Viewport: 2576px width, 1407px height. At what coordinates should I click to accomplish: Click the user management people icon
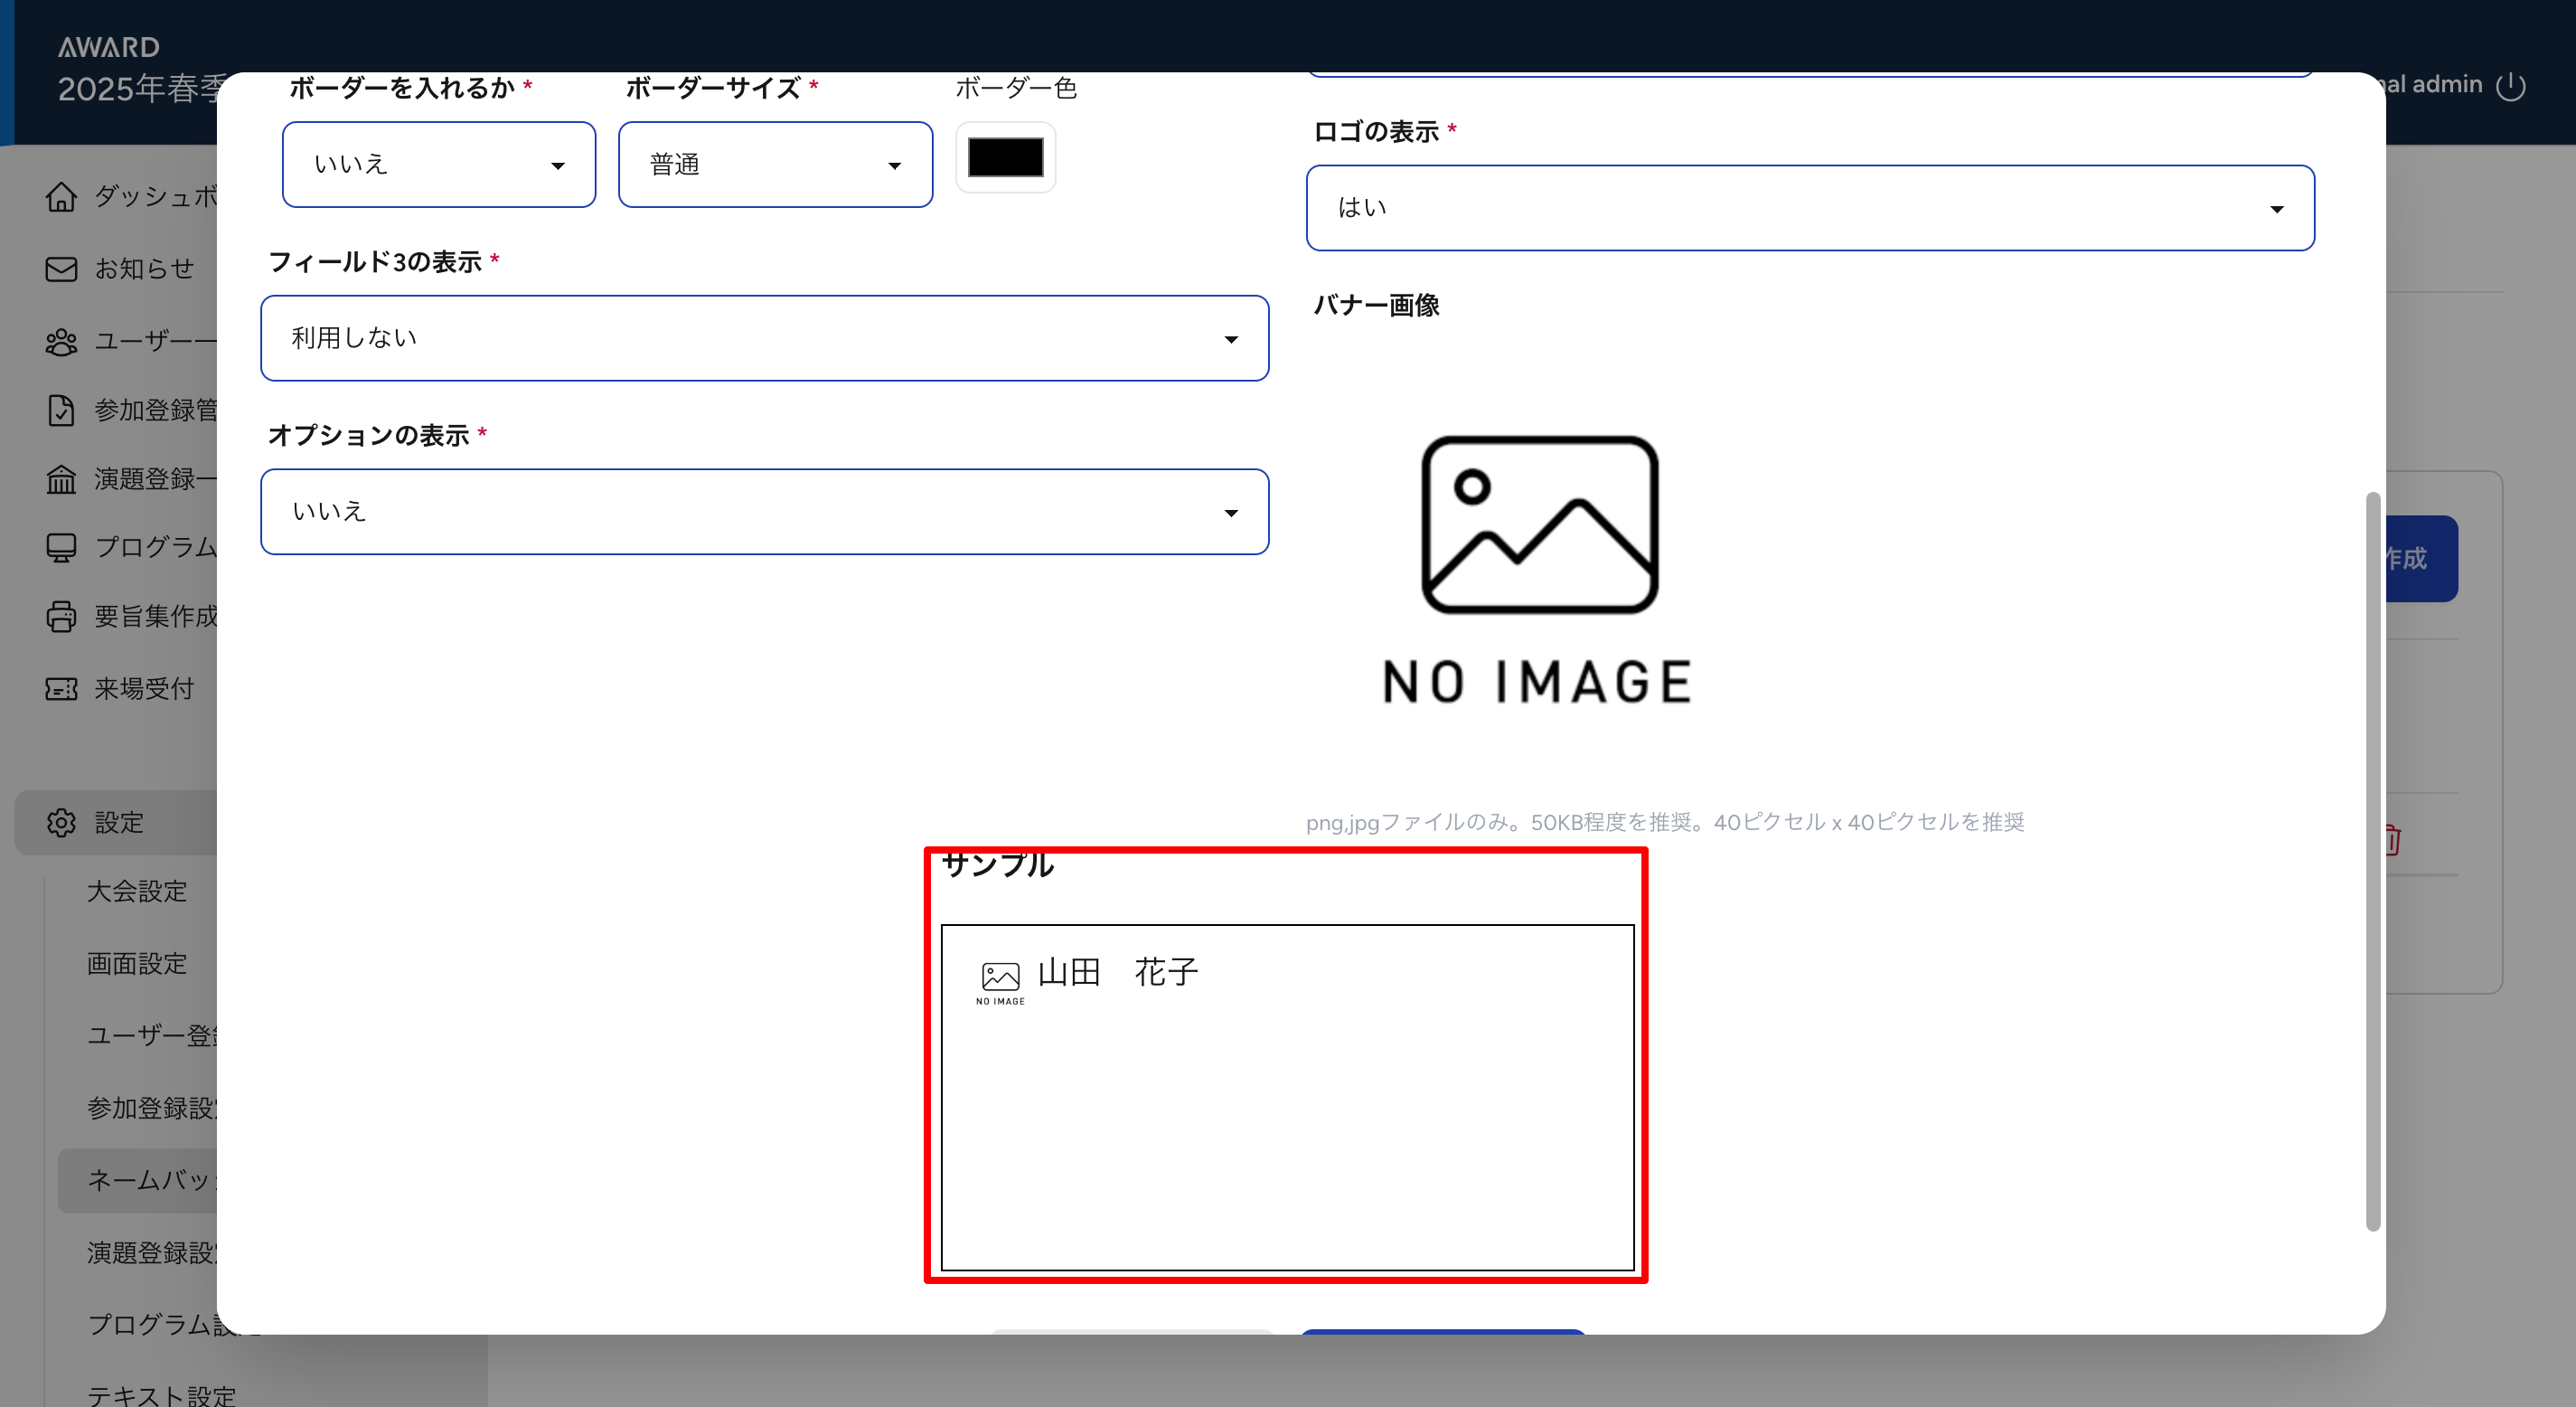61,342
